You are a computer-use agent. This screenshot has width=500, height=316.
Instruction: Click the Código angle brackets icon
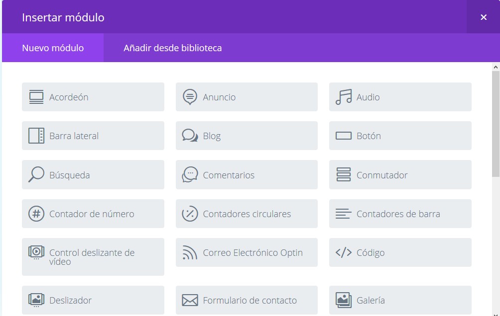344,253
